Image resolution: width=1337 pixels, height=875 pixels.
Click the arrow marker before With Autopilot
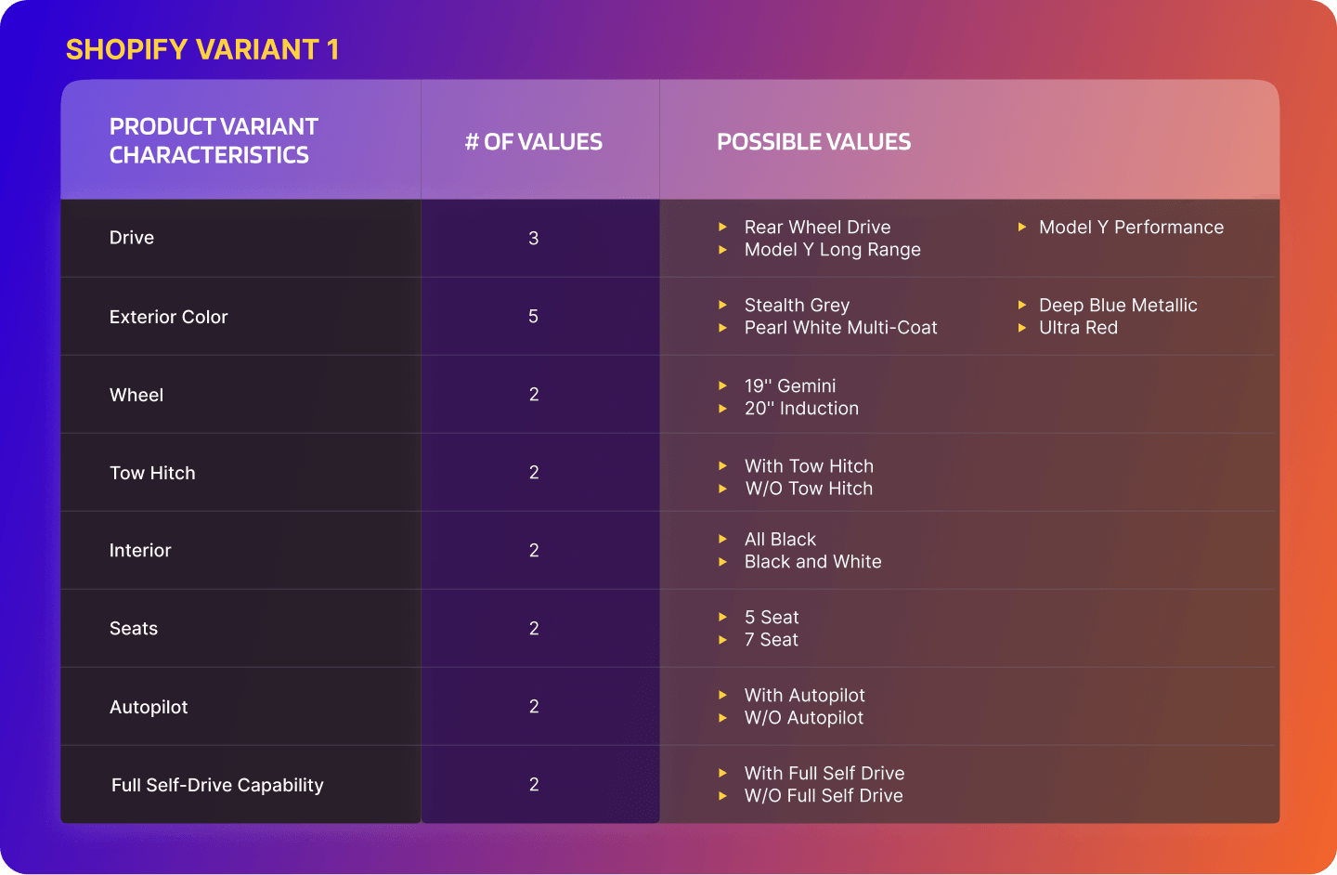point(722,695)
